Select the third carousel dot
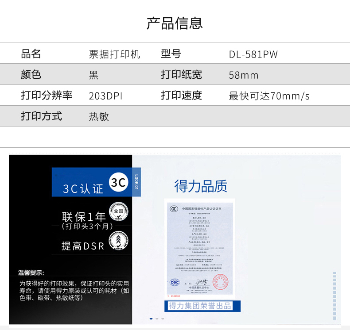 pyautogui.click(x=163, y=318)
